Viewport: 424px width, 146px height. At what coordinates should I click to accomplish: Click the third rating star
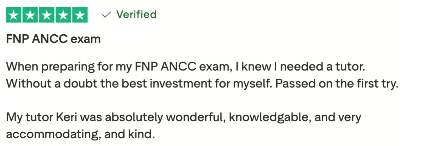pos(47,15)
